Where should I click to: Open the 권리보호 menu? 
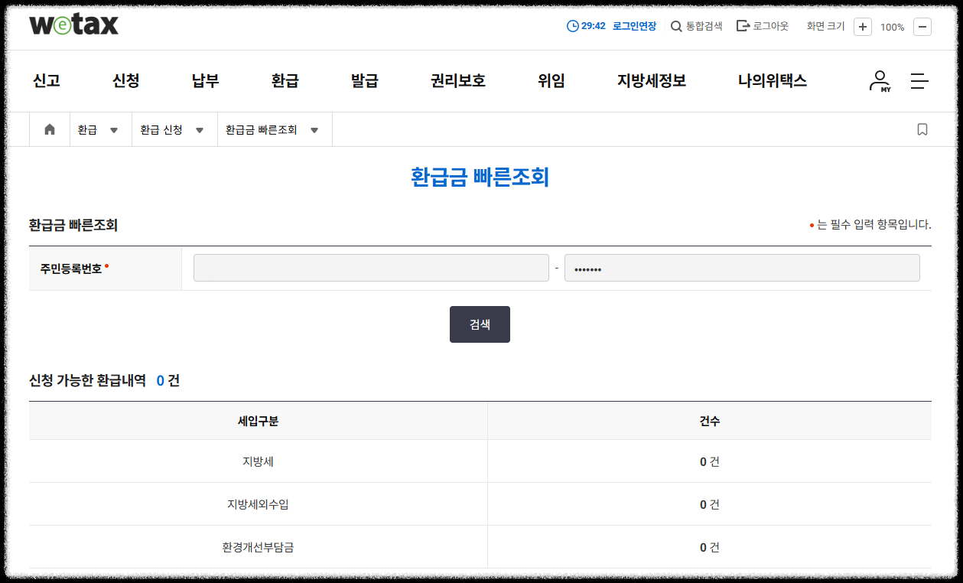pos(458,81)
